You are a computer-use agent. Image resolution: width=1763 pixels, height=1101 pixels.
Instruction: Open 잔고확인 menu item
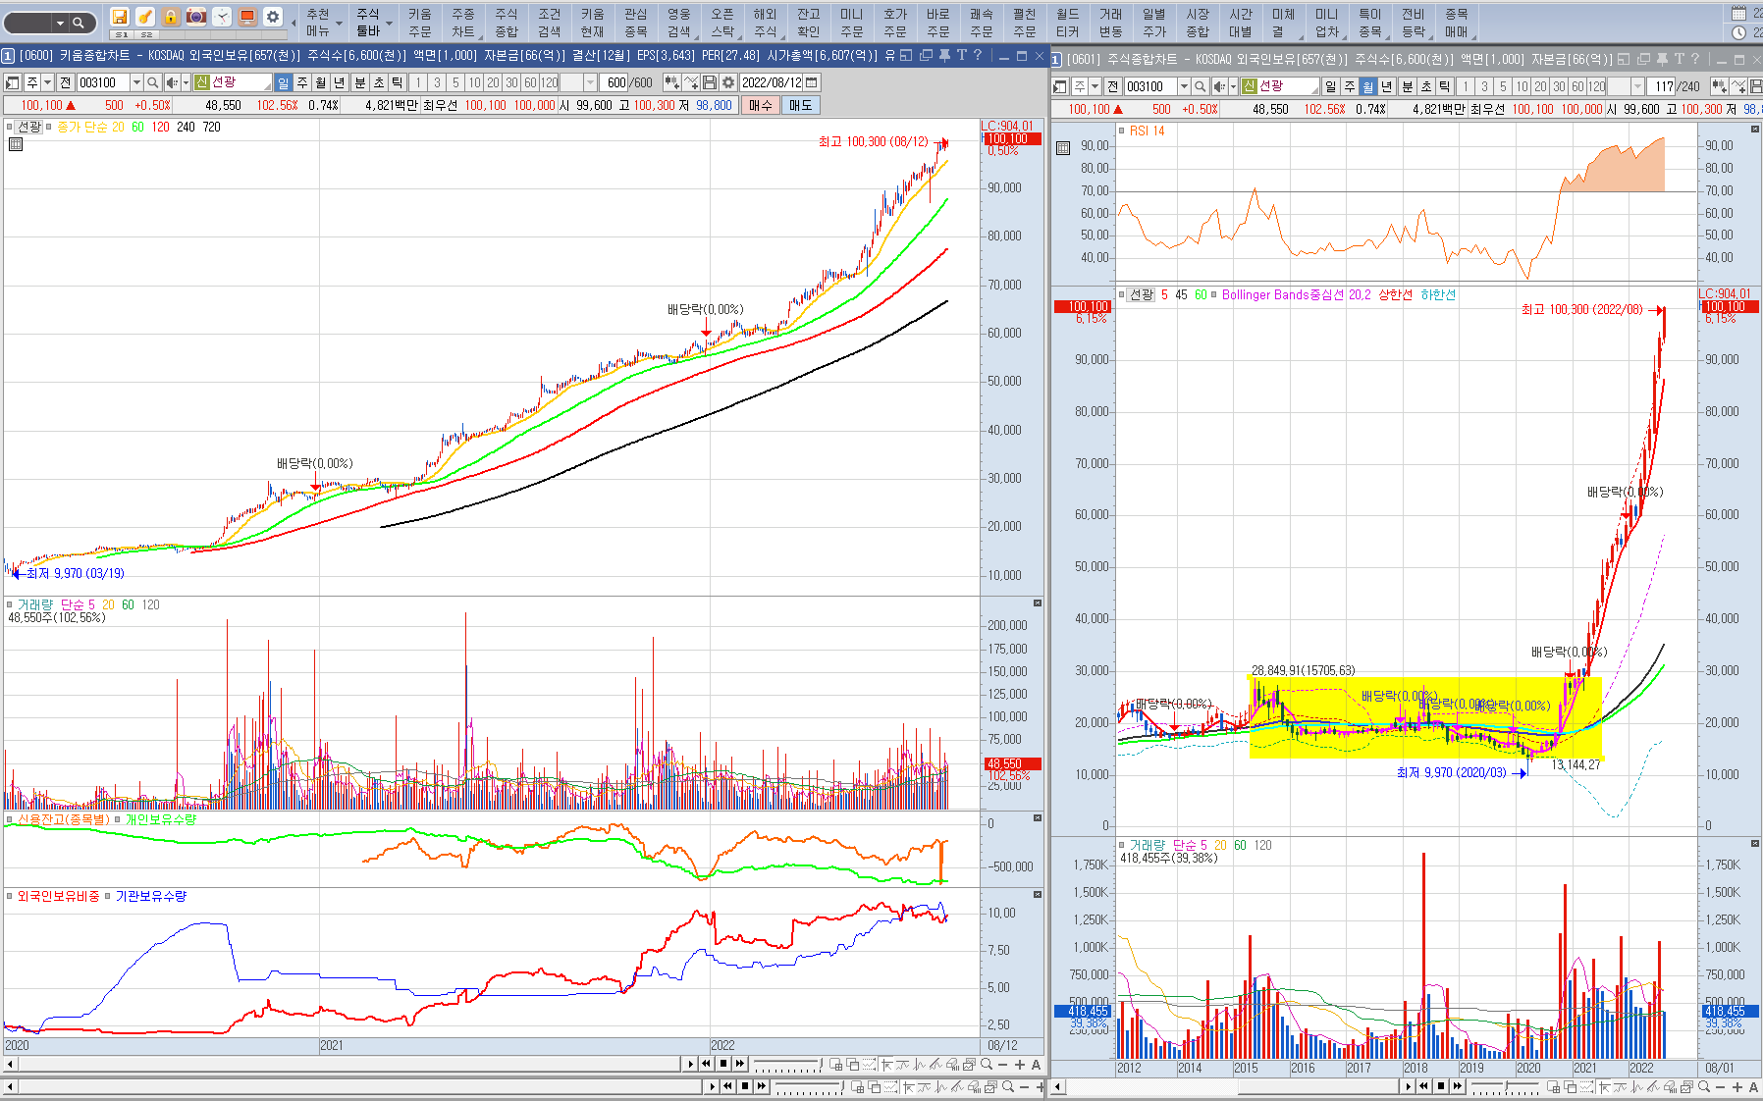click(x=809, y=23)
